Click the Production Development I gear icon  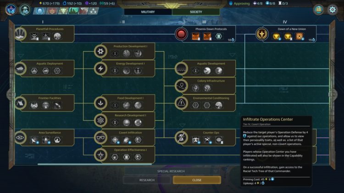click(x=100, y=51)
